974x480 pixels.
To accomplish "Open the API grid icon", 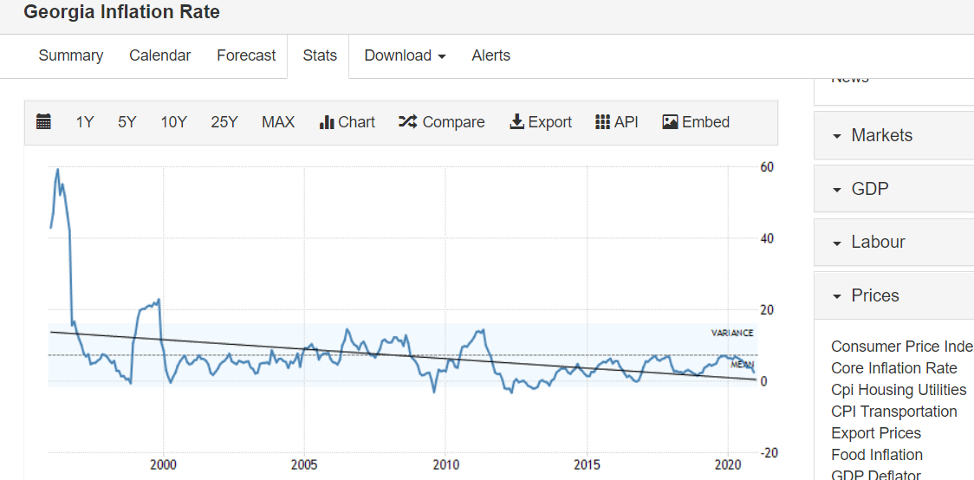I will 603,122.
